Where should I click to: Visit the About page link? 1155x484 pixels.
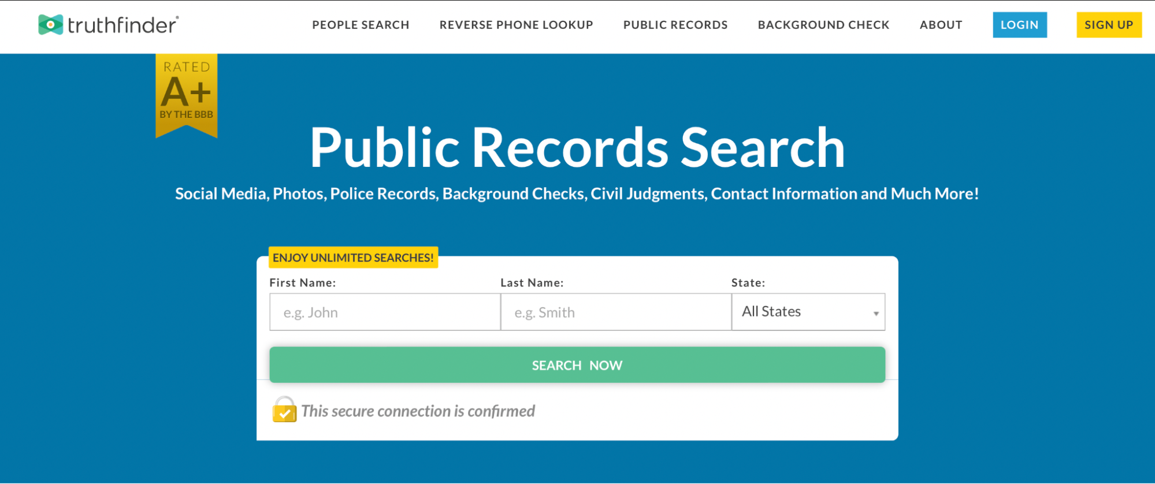pyautogui.click(x=941, y=25)
